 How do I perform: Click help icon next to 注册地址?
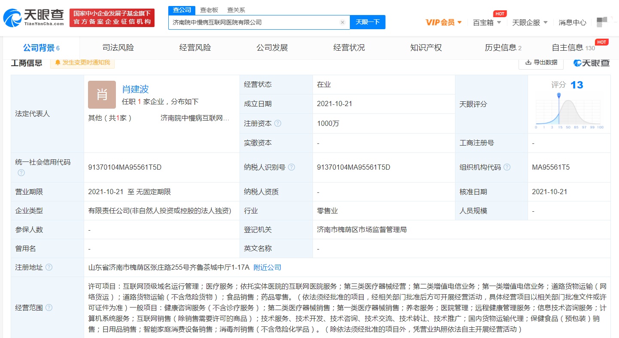49,267
